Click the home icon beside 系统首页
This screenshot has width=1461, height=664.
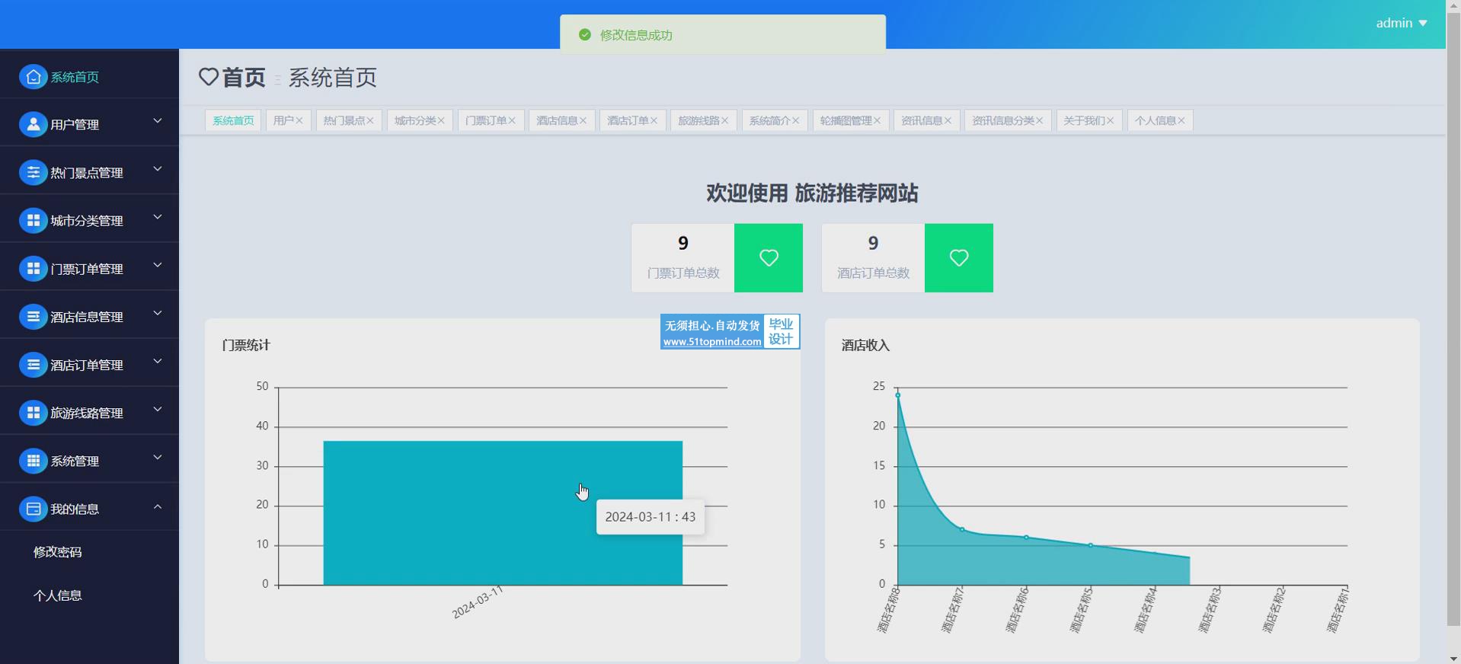[x=33, y=77]
